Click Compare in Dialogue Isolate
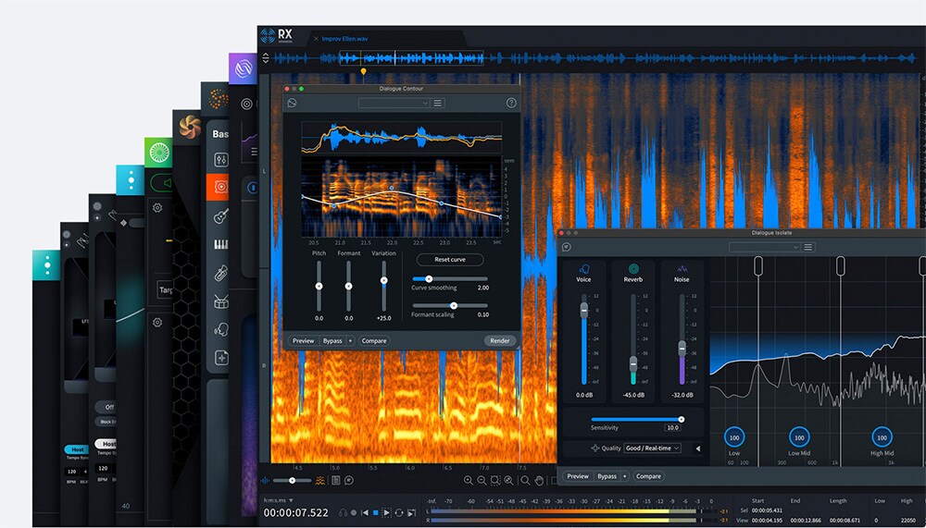This screenshot has width=926, height=528. tap(648, 476)
